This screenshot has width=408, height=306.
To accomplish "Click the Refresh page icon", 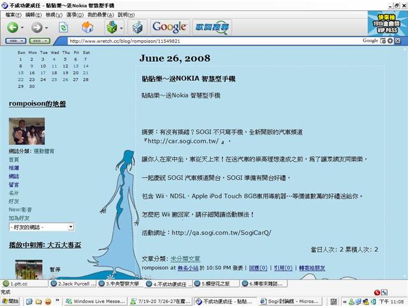I will pos(63,27).
